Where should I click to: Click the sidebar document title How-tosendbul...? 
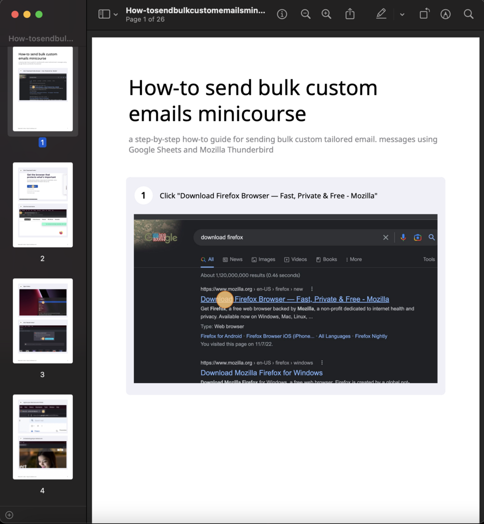coord(40,38)
